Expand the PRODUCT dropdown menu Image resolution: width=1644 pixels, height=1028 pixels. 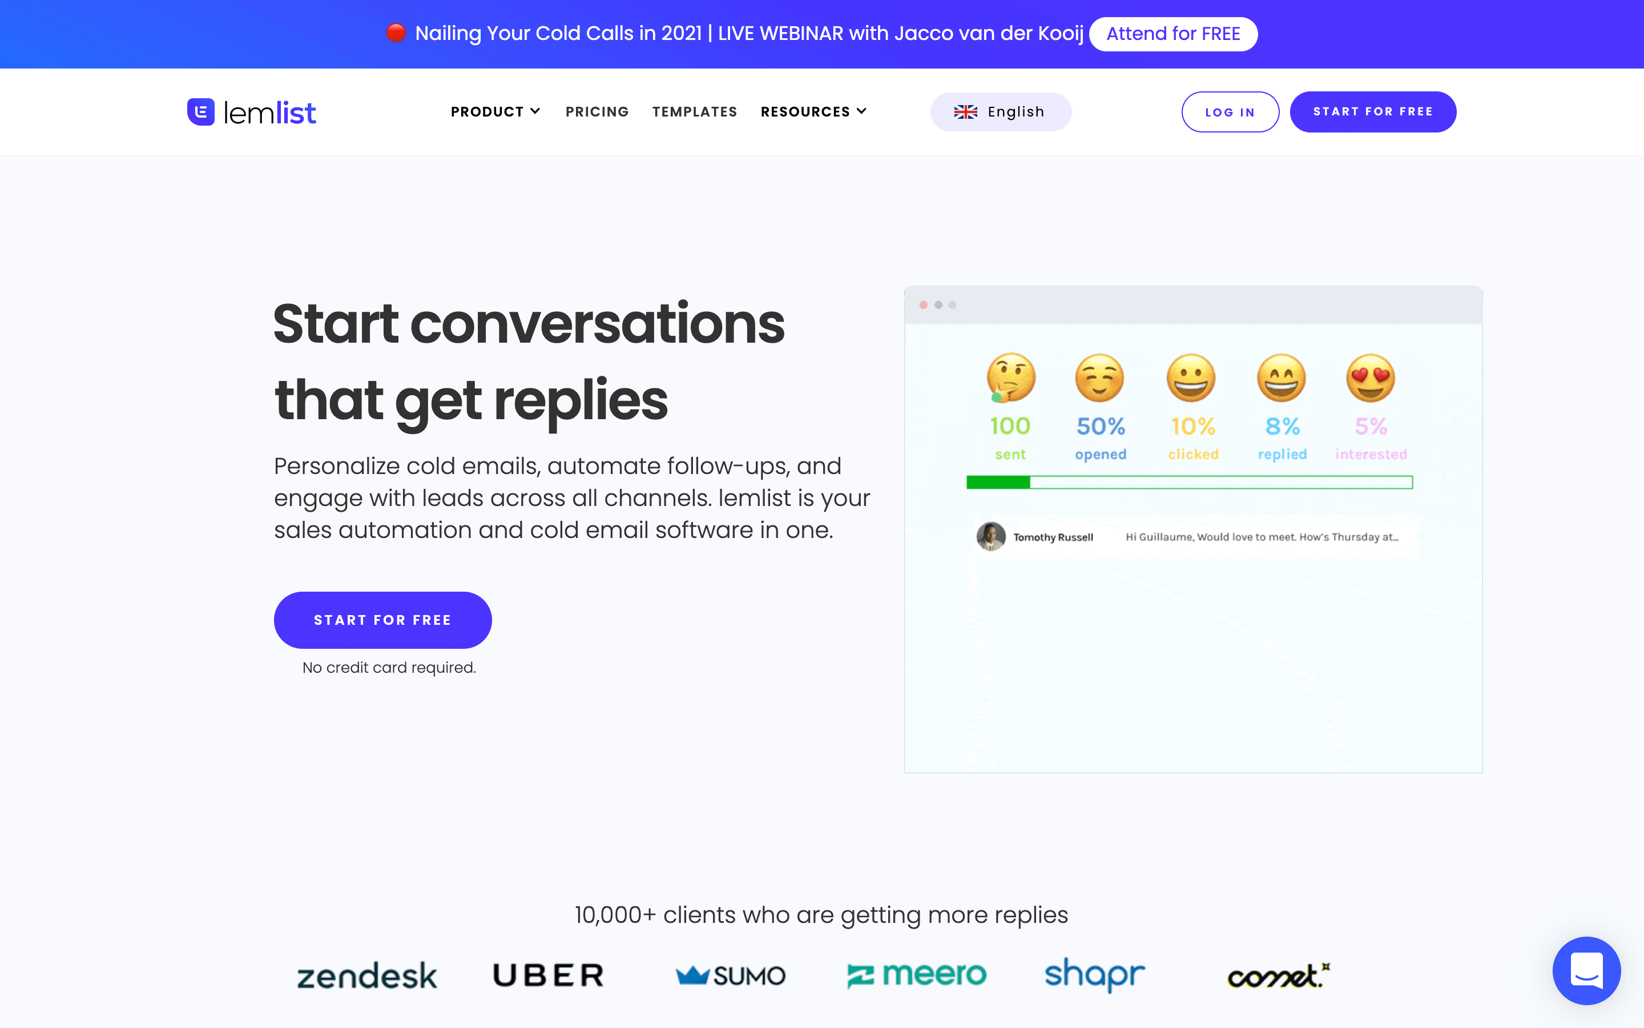click(x=495, y=111)
